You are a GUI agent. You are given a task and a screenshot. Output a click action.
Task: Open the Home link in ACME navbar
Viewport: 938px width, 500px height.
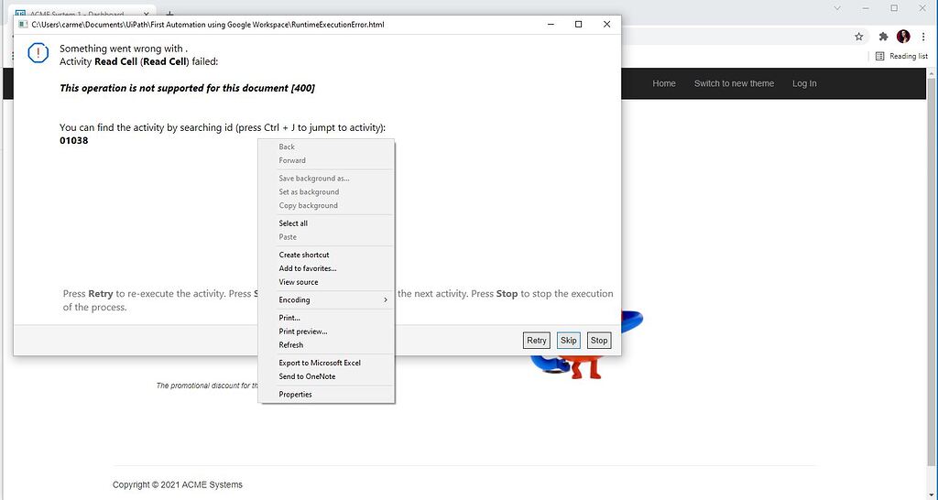(x=664, y=83)
